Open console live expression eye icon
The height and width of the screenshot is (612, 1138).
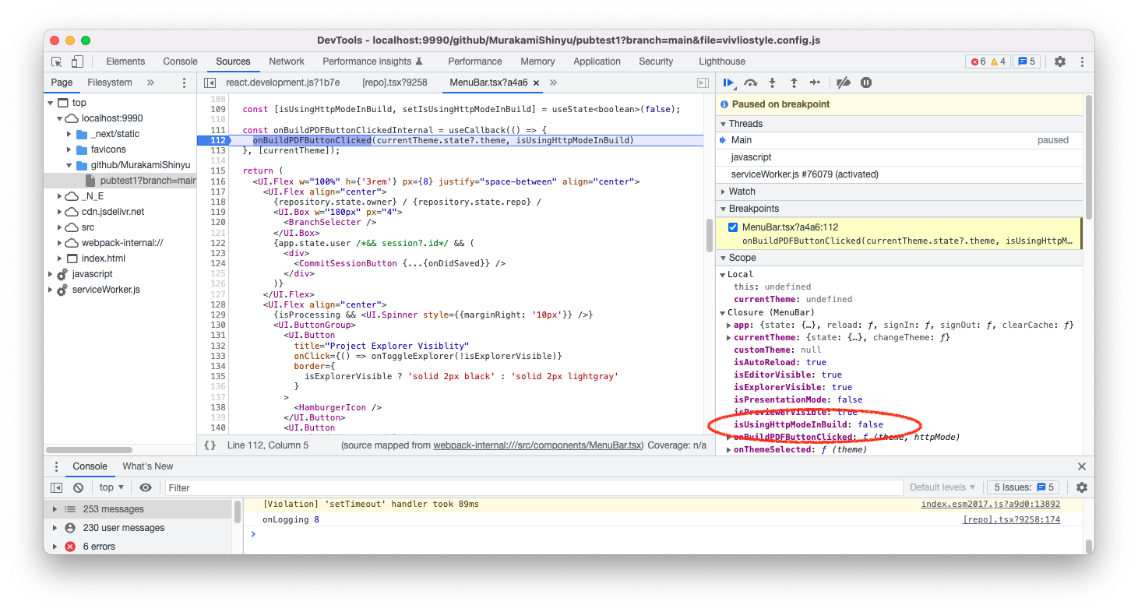pyautogui.click(x=146, y=487)
